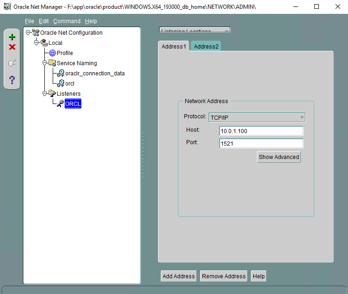This screenshot has width=348, height=294.
Task: Click the Help button below address panel
Action: (x=258, y=276)
